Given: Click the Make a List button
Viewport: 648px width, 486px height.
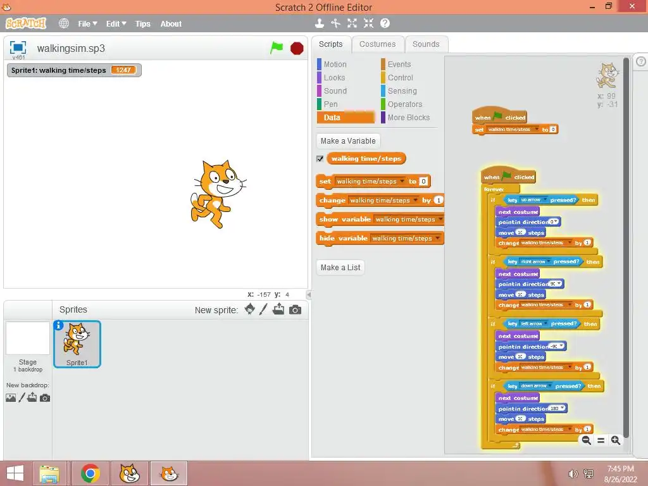Looking at the screenshot, I should click(340, 268).
